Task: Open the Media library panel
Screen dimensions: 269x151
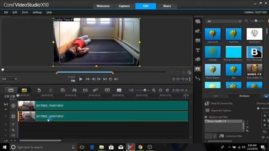Action: point(198,21)
